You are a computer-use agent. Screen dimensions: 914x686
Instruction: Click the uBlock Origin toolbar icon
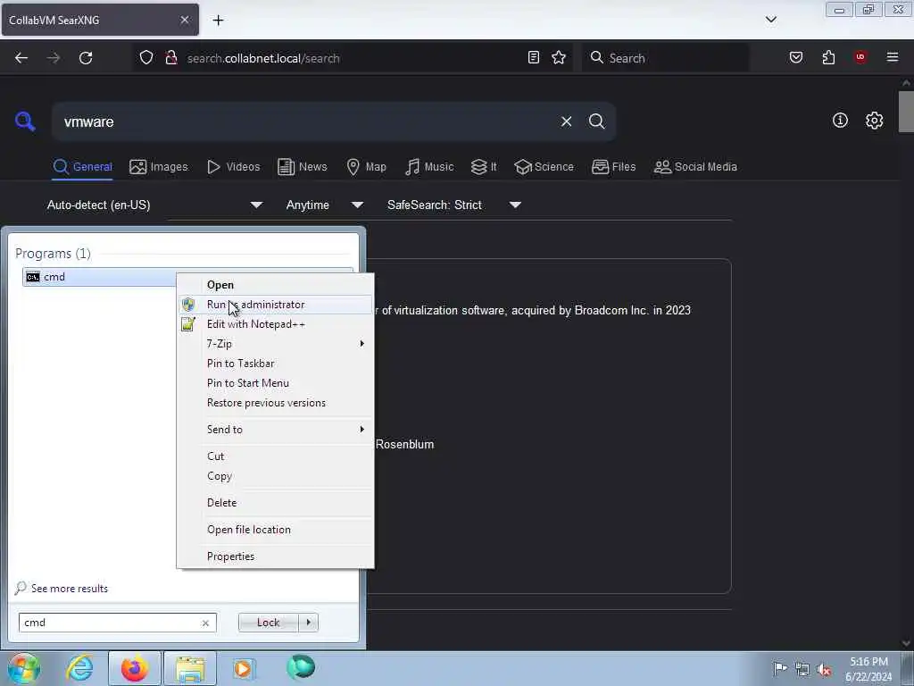[x=860, y=57]
